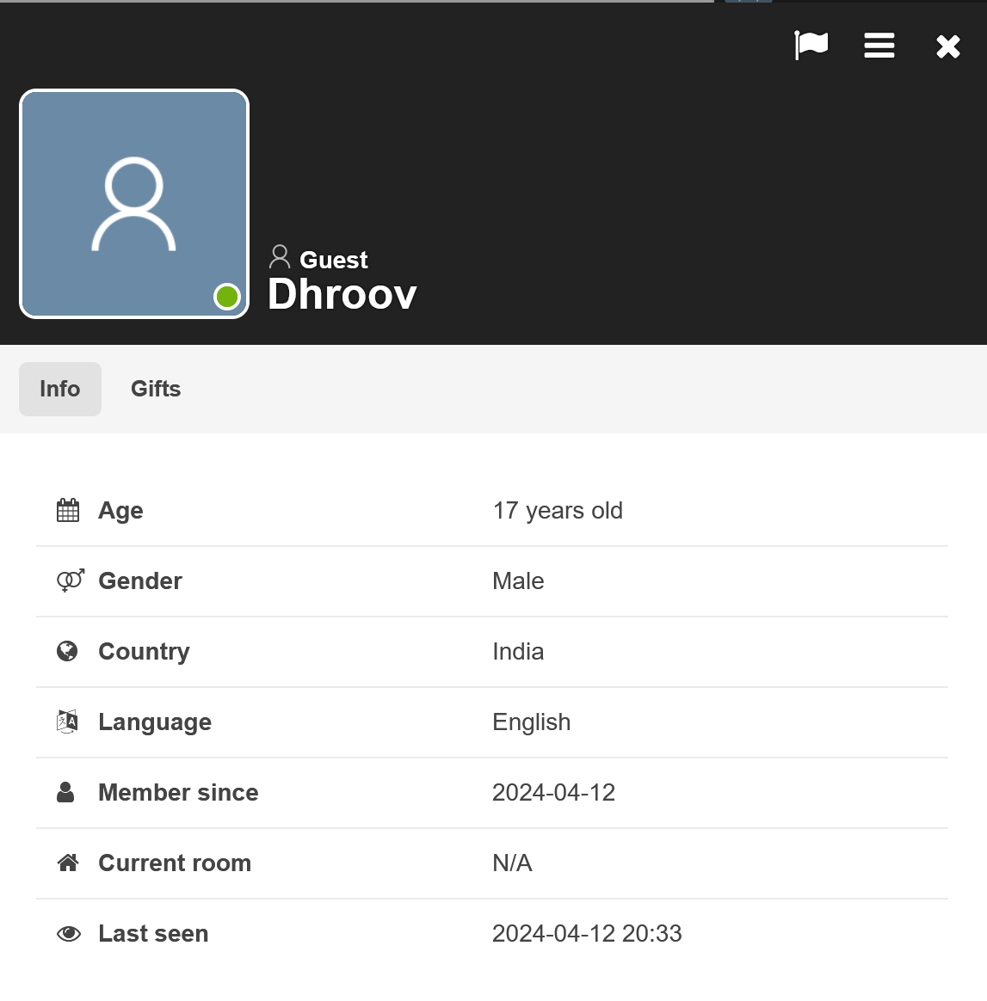Close the profile panel with X
The width and height of the screenshot is (987, 1001).
(947, 46)
